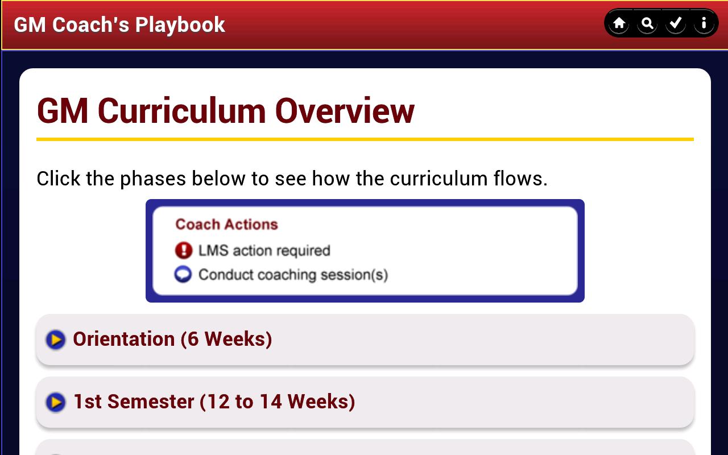Click the blue coaching session bubble icon
Viewport: 728px width, 455px height.
[x=183, y=275]
